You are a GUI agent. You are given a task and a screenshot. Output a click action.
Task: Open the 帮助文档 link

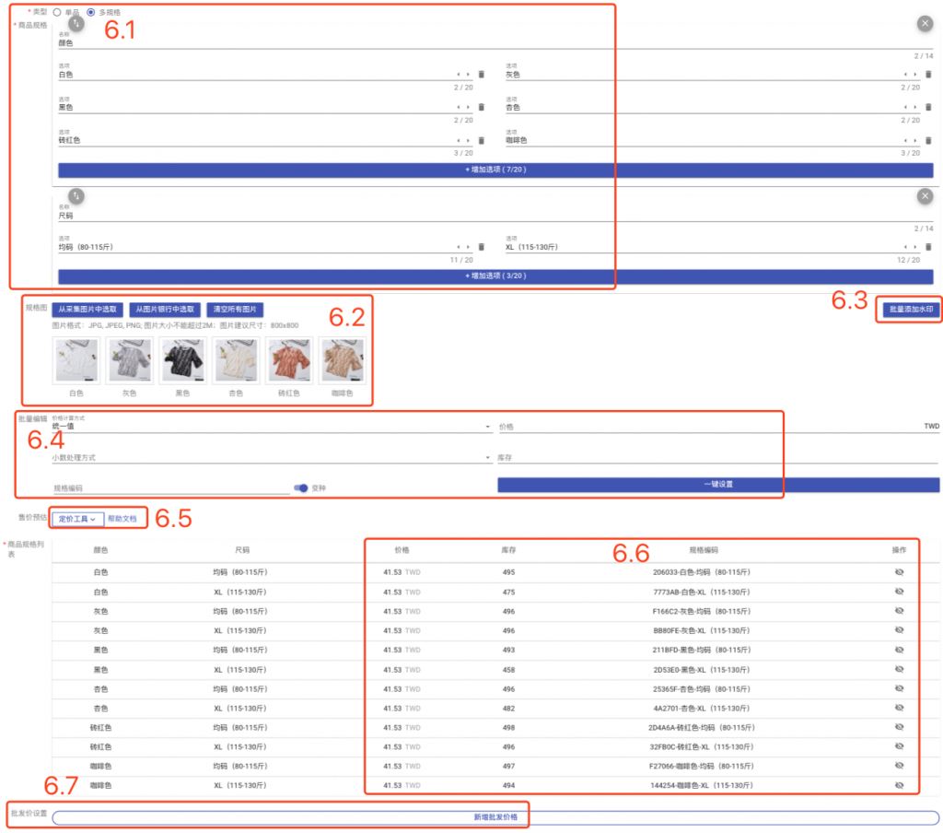click(x=122, y=519)
